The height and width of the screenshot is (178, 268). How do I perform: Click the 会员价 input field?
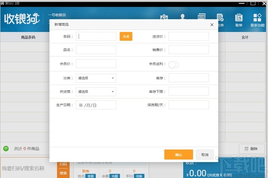[96, 63]
